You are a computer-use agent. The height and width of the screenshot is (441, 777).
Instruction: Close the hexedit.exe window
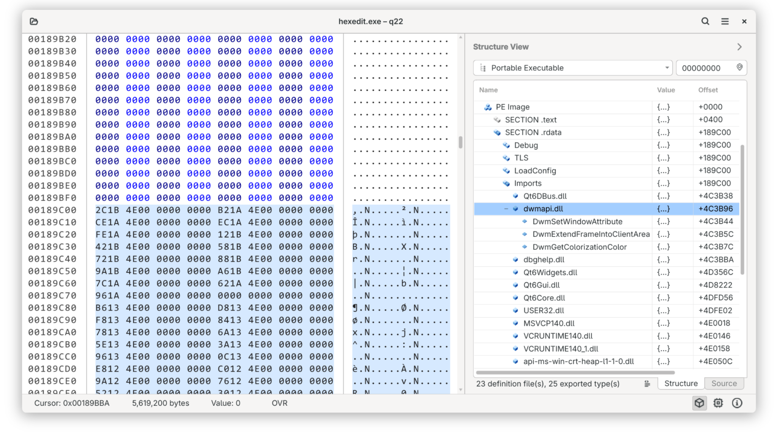tap(744, 21)
